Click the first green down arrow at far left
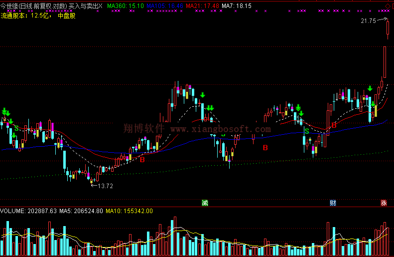 (x=4, y=111)
